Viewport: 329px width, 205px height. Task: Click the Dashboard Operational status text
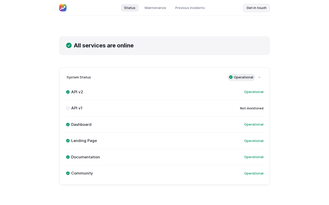point(254,125)
